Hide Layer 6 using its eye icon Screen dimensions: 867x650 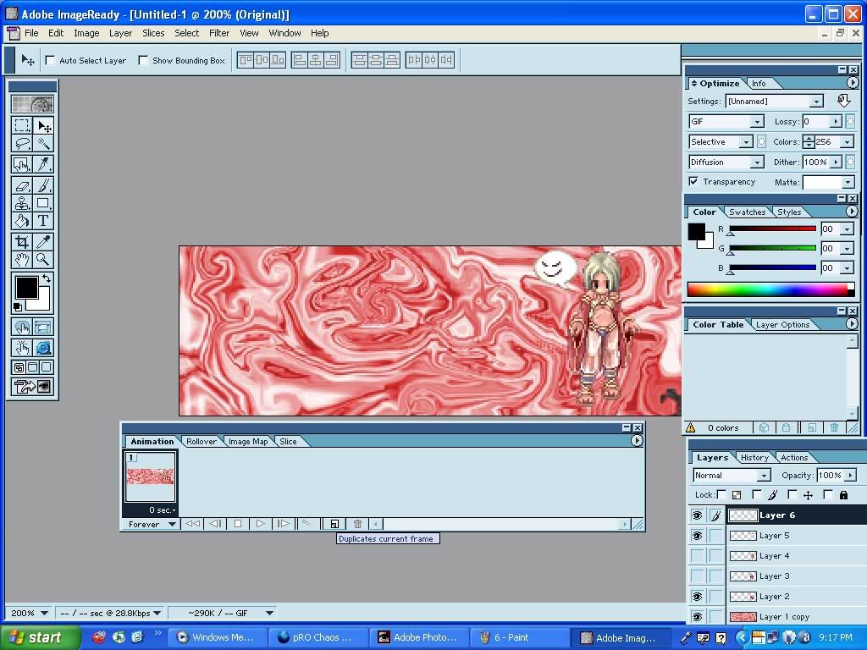tap(697, 515)
